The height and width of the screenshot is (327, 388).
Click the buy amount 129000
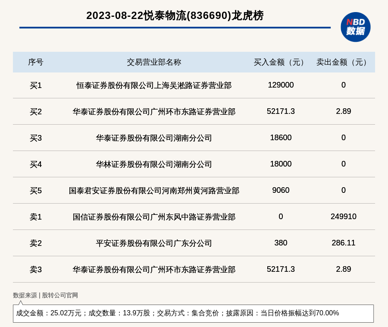[x=281, y=85]
